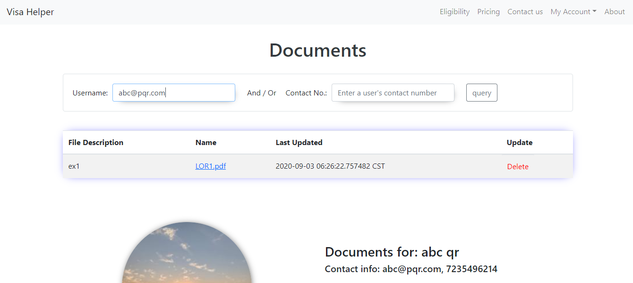Click the Last Updated column header
Screen dimensions: 633x283
(299, 143)
